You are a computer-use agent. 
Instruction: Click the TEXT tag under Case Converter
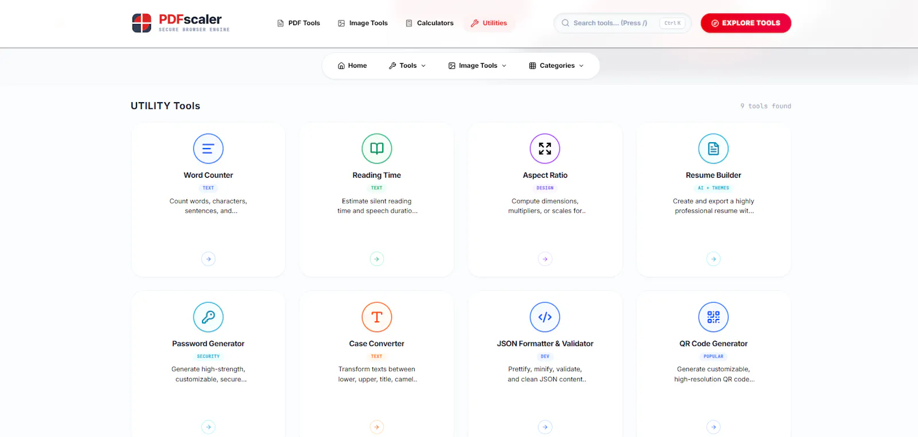377,357
